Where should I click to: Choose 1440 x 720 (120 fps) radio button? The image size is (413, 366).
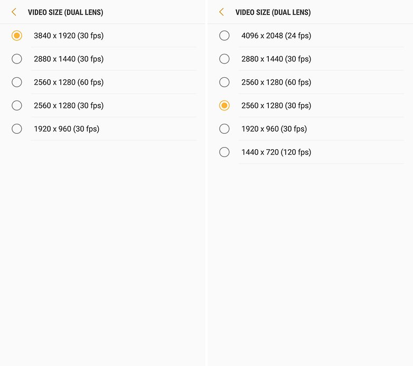click(x=224, y=152)
